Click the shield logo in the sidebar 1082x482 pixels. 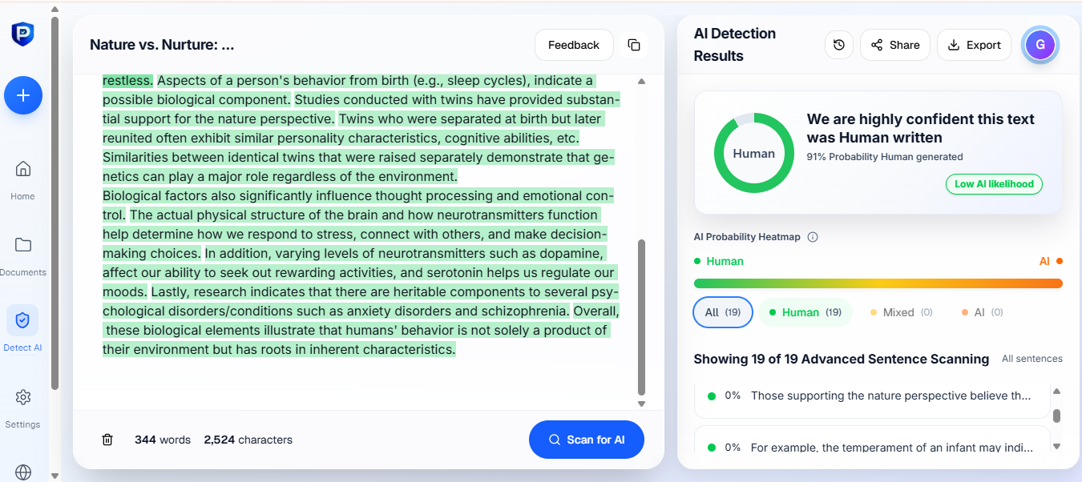tap(22, 34)
